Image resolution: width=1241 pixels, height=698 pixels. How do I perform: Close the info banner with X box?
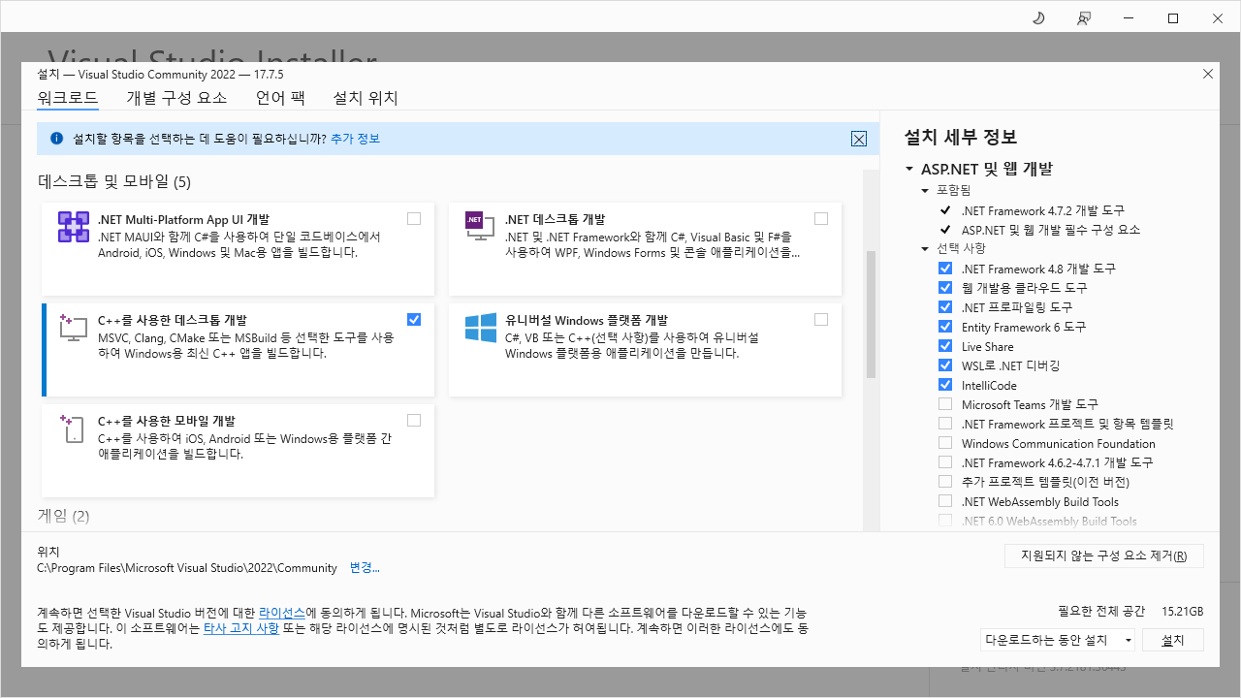point(859,139)
